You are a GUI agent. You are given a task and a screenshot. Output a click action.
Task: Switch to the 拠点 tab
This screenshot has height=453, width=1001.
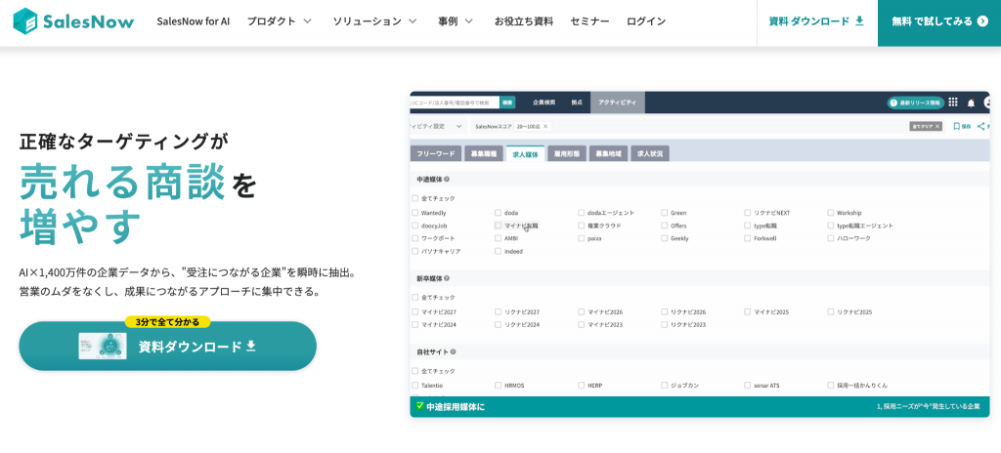point(577,103)
